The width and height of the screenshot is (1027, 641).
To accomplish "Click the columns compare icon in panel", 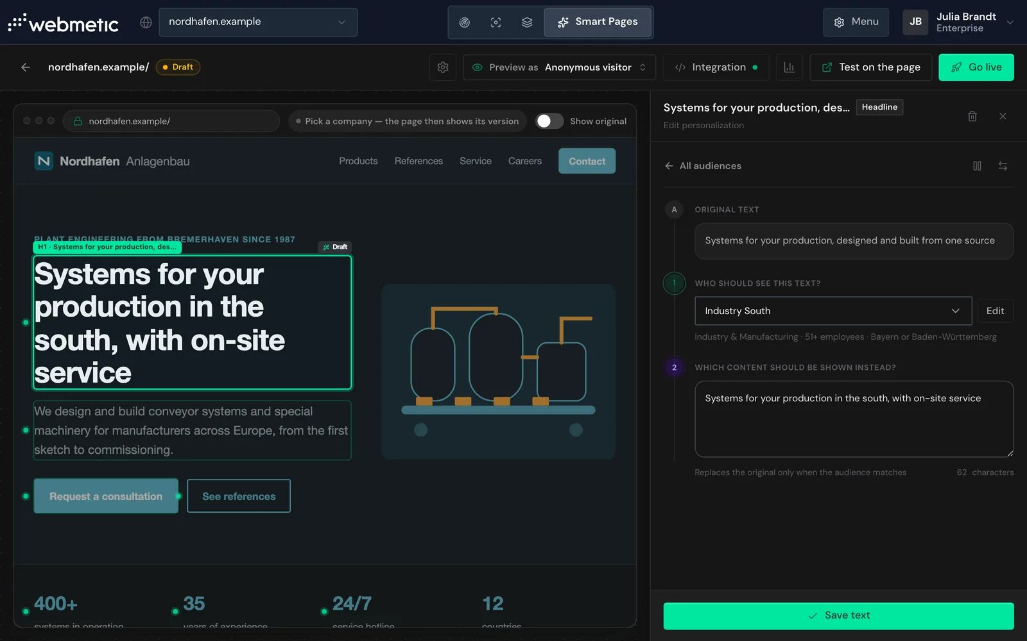I will click(x=977, y=166).
